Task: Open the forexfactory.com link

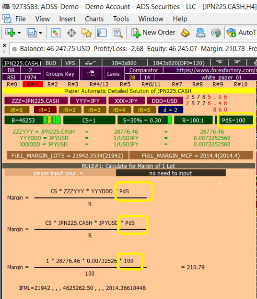Action: pyautogui.click(x=210, y=70)
